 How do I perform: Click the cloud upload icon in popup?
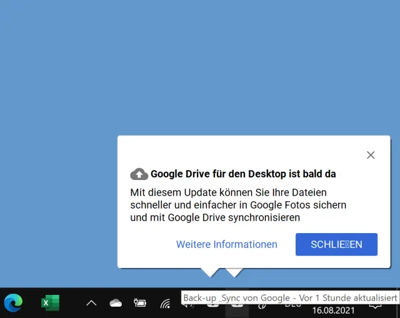point(139,174)
